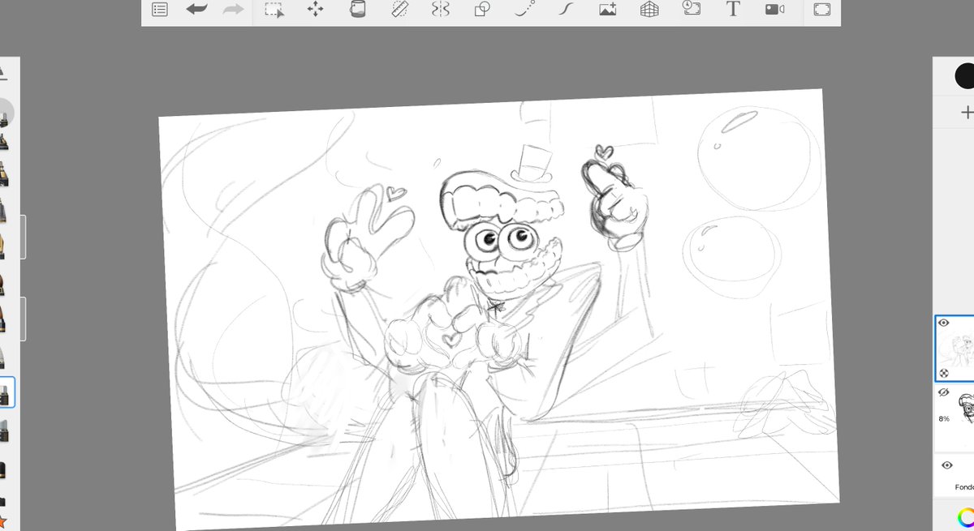This screenshot has width=974, height=531.
Task: Open the Perspective Guides grid tool
Action: 649,10
